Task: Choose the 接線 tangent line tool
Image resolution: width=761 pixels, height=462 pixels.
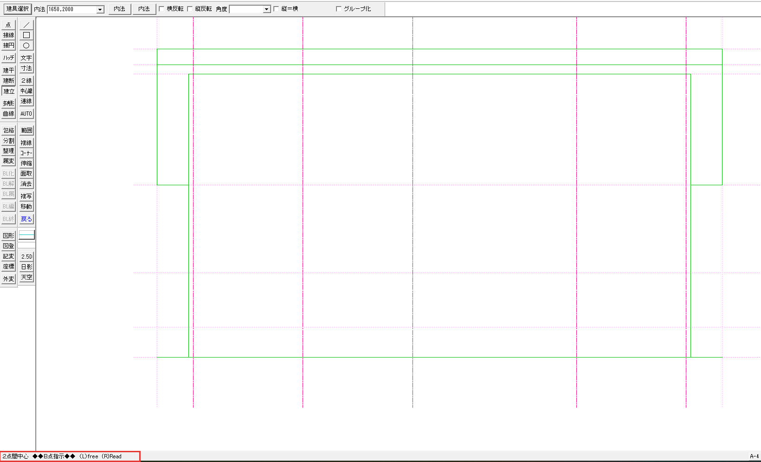Action: click(9, 35)
